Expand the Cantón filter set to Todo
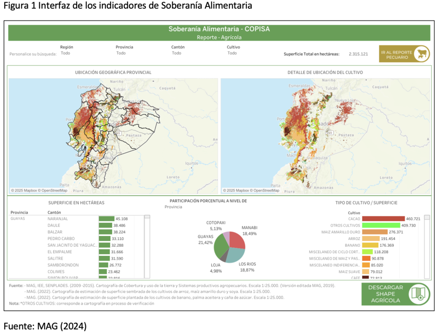 (x=177, y=53)
